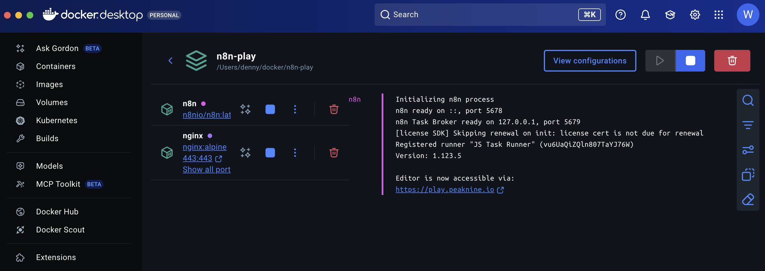Clear the container logs
The height and width of the screenshot is (271, 765).
click(748, 199)
